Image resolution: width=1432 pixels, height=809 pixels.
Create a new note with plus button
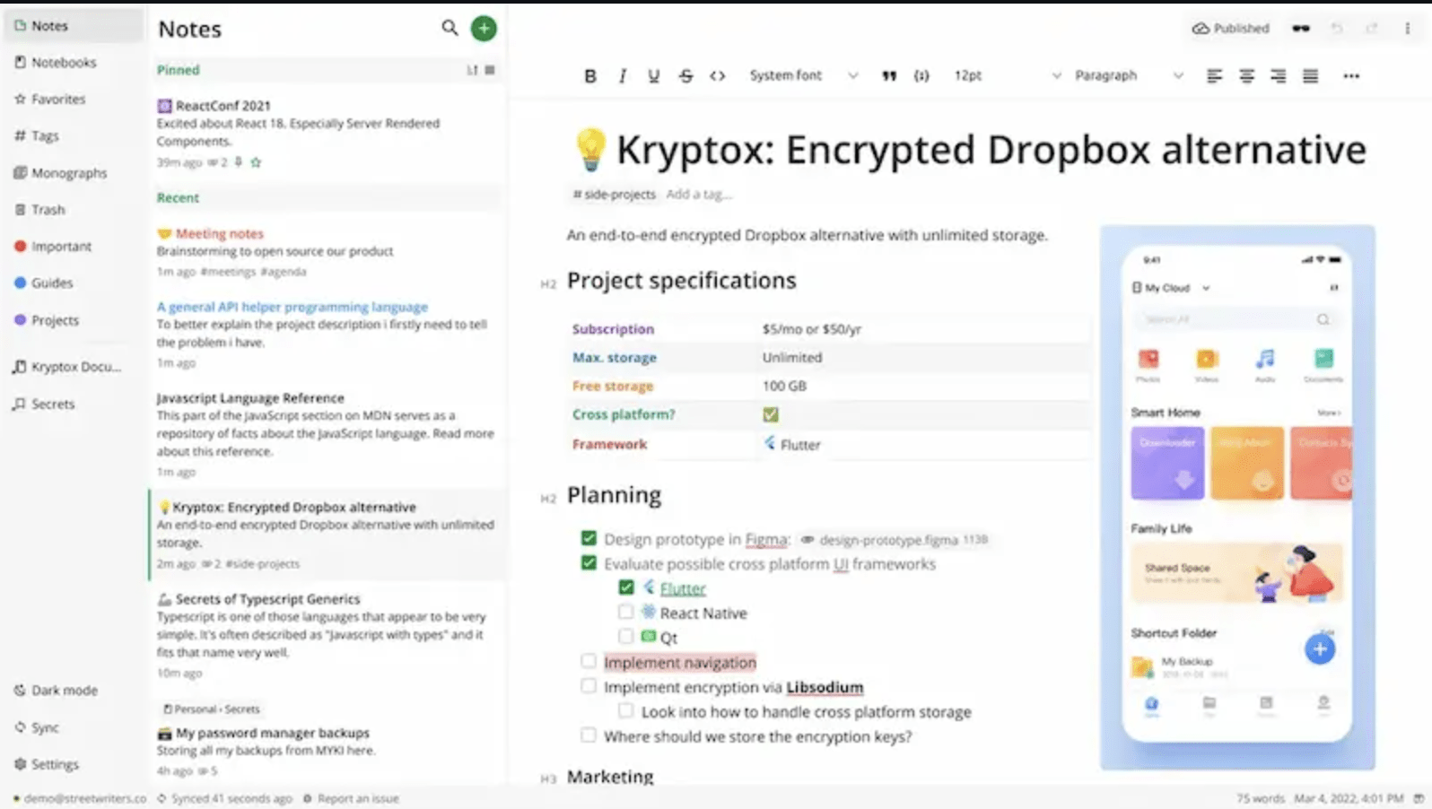[484, 28]
